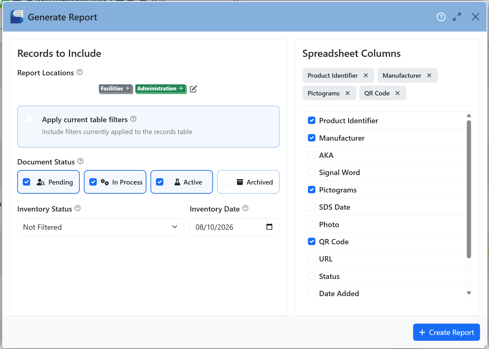Remove the Manufacturer column chip
The height and width of the screenshot is (349, 489).
tap(429, 75)
